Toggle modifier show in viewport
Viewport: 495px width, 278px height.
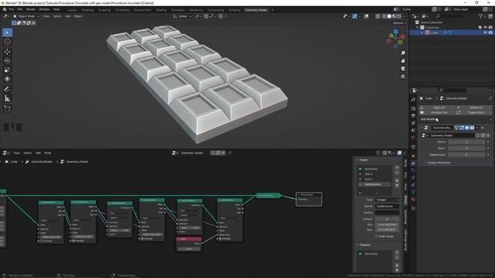pos(467,127)
